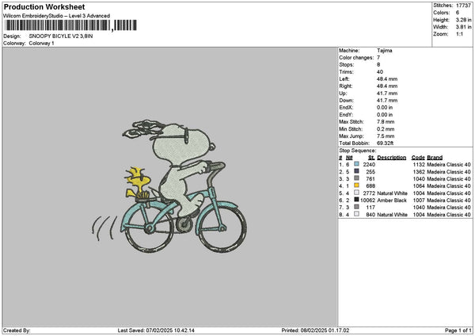
Task: Click the Trims value "40"
Action: tap(380, 72)
